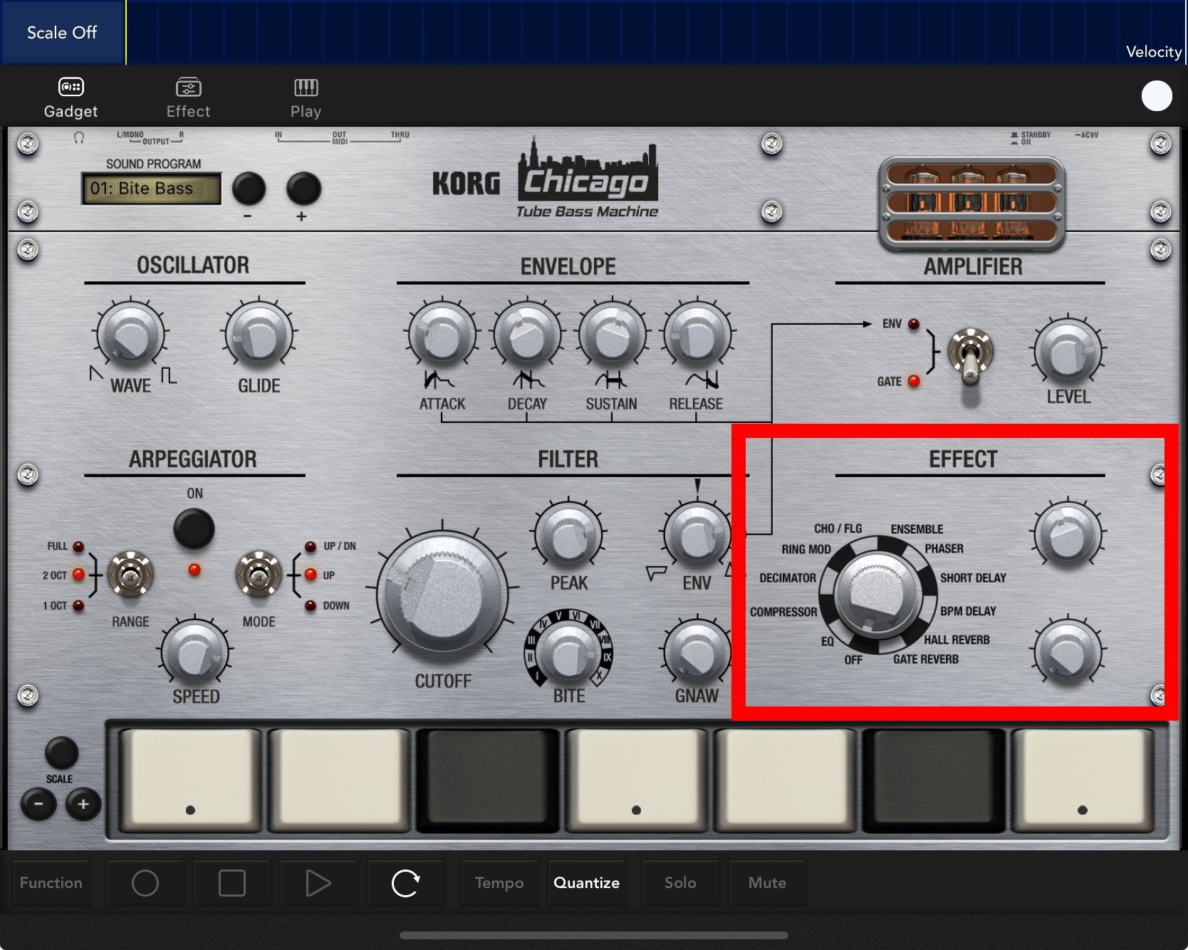Click the lower effect parameter knob
The image size is (1188, 950).
point(1068,652)
